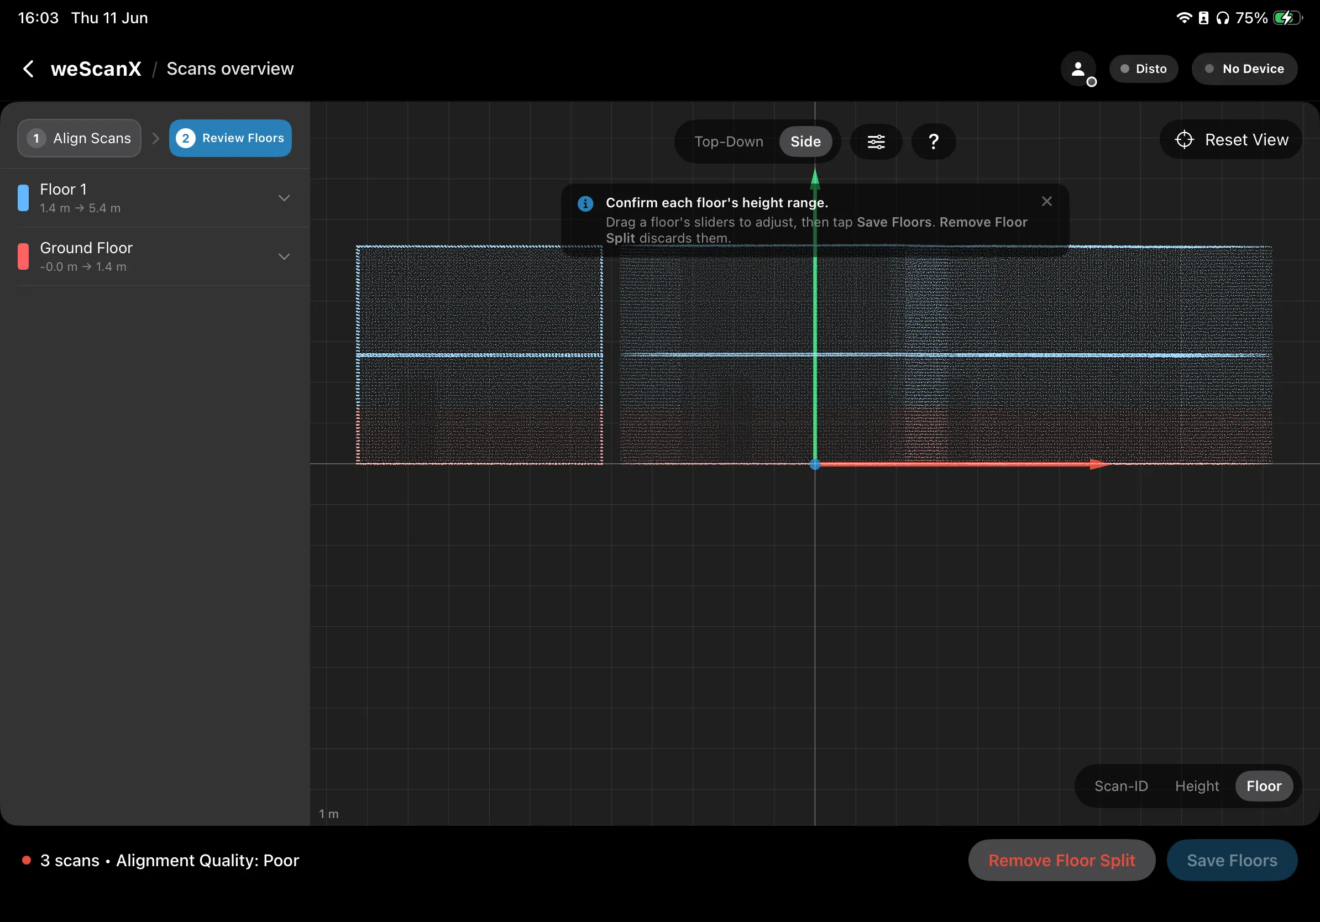Viewport: 1320px width, 922px height.
Task: Open the question mark help button
Action: (933, 142)
